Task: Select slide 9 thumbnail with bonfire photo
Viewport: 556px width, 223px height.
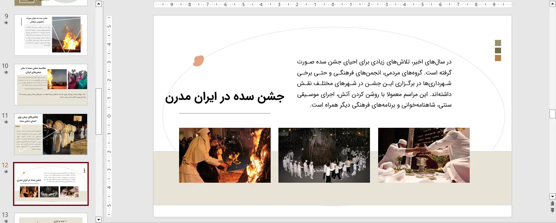Action: pos(51,35)
